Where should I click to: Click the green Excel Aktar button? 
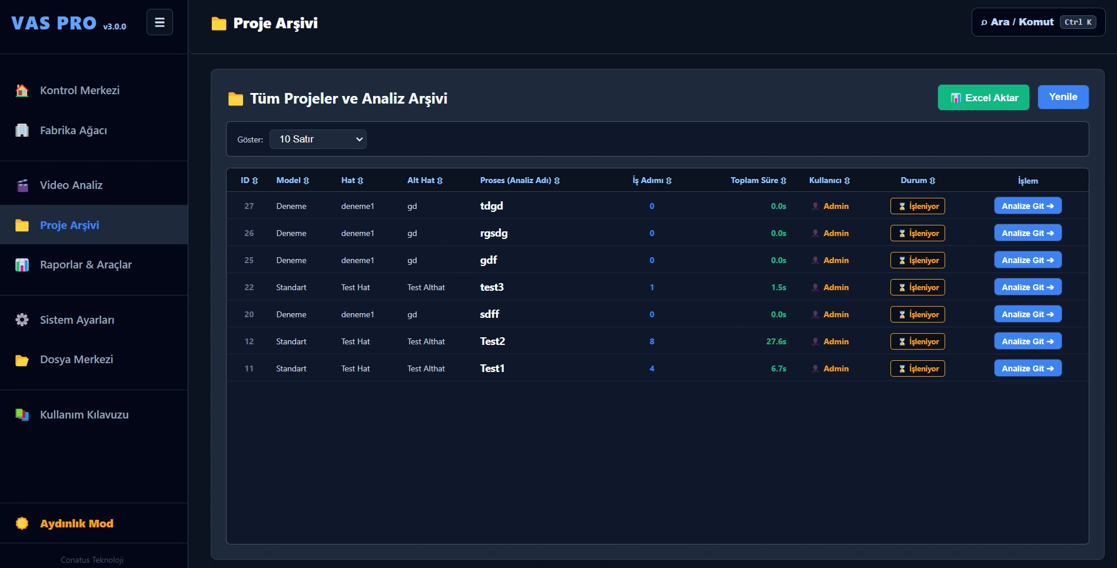pos(983,98)
